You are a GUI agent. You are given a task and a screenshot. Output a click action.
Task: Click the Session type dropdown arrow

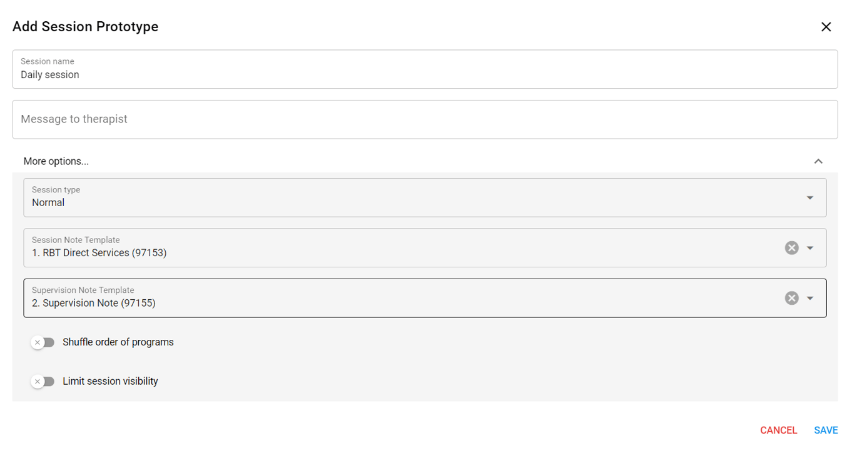(x=809, y=198)
